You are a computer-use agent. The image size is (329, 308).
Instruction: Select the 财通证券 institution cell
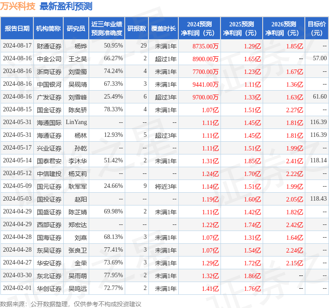49,46
